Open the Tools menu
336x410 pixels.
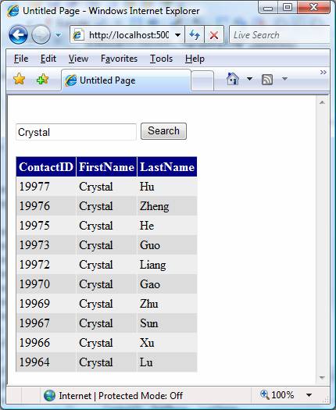(x=161, y=59)
